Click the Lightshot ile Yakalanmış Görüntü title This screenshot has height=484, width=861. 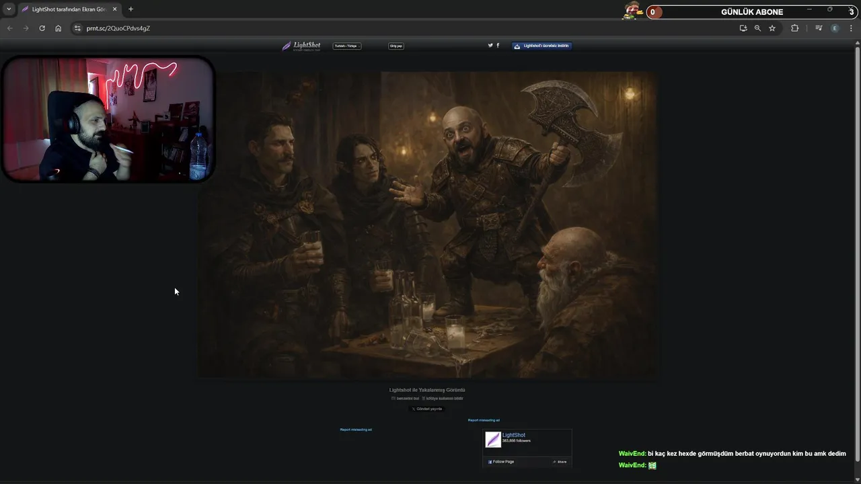pos(427,390)
